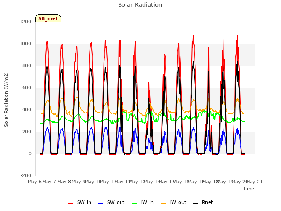
Task: Click the Time x-axis title
Action: point(249,189)
